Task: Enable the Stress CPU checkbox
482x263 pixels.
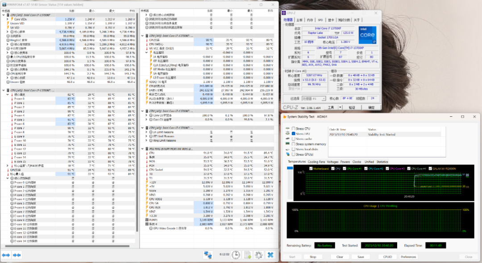Action: [x=293, y=129]
